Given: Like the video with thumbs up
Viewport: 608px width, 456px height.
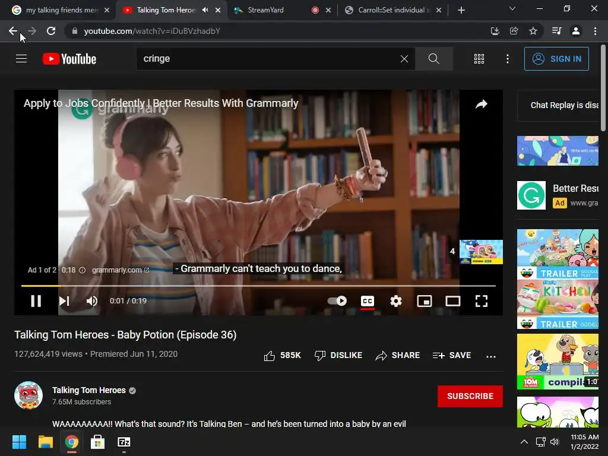Looking at the screenshot, I should (282, 355).
